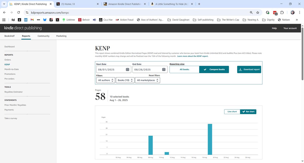Open the Orders report in sidebar
The width and height of the screenshot is (304, 163).
pyautogui.click(x=8, y=60)
